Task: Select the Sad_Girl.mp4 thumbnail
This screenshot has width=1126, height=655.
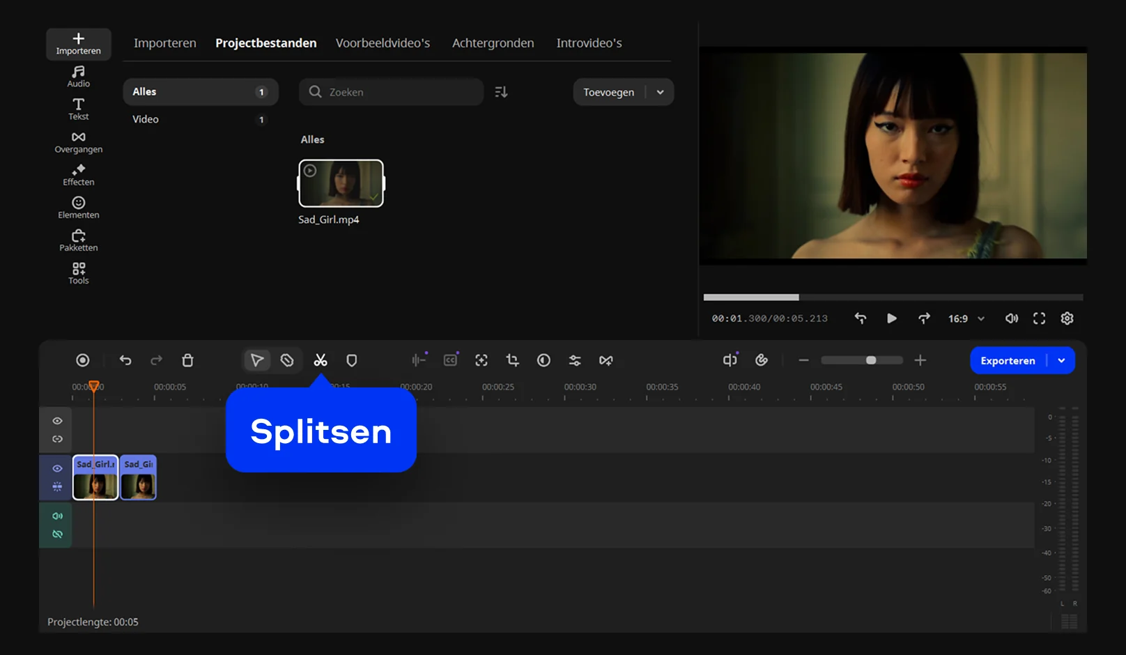Action: point(341,184)
